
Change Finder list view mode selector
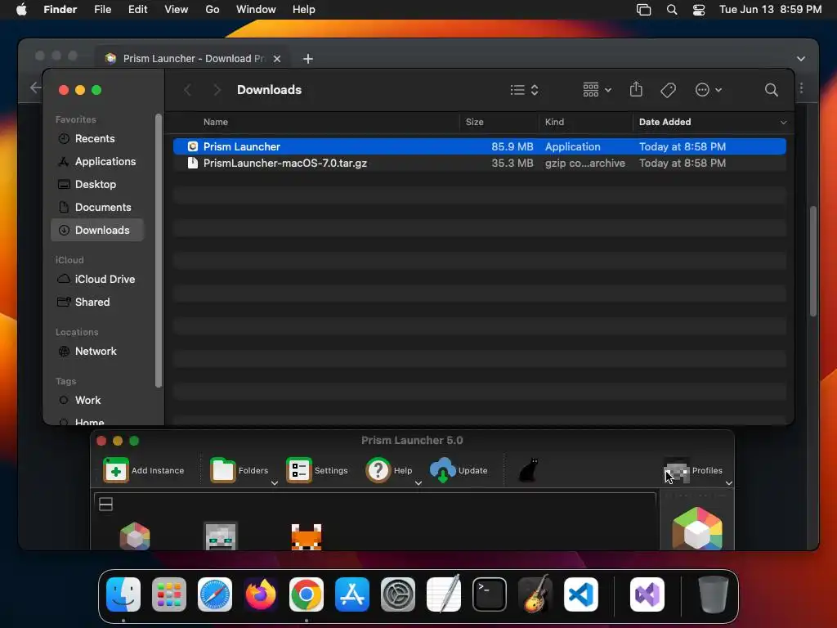click(x=524, y=90)
